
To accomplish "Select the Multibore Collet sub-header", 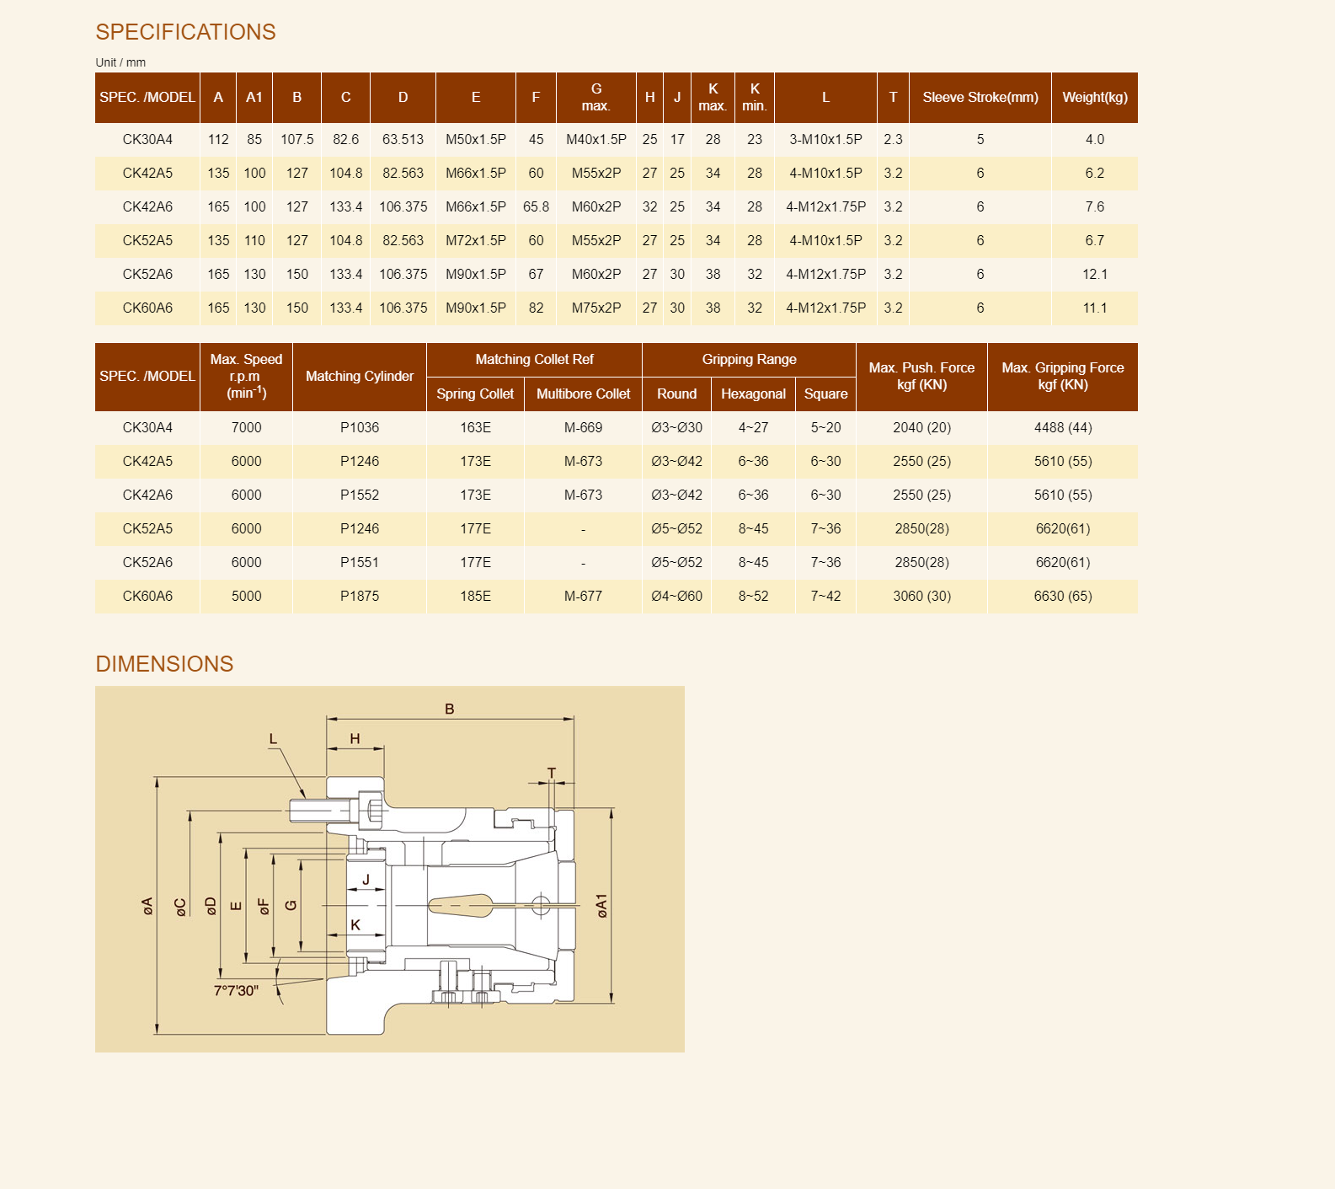I will 583,394.
